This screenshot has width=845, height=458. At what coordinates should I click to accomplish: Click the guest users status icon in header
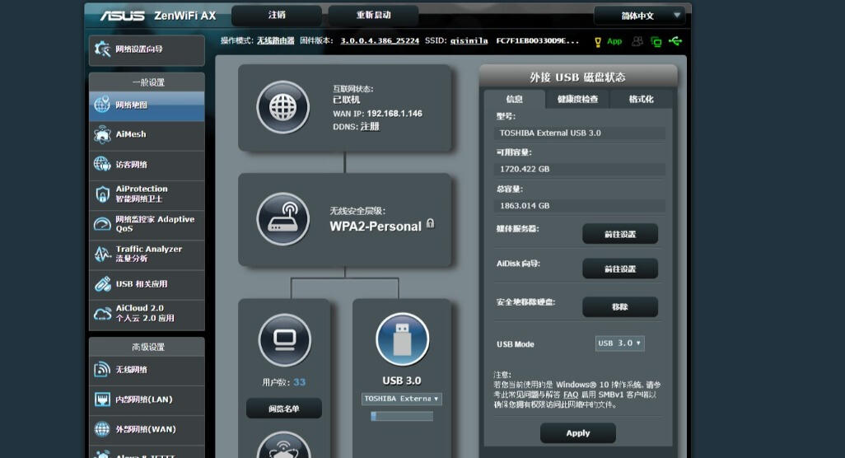coord(637,41)
